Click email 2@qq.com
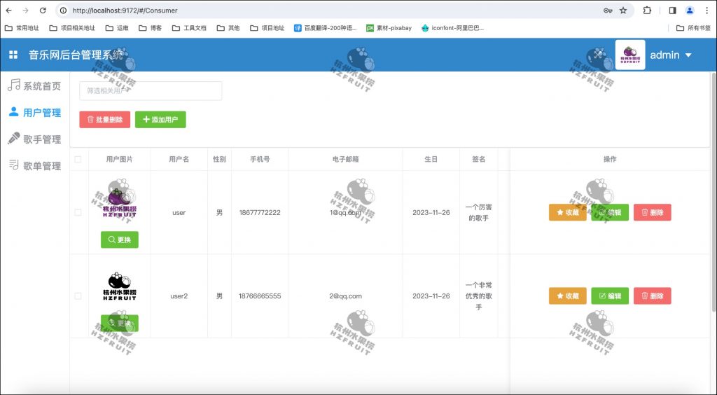The width and height of the screenshot is (717, 395). tap(345, 296)
